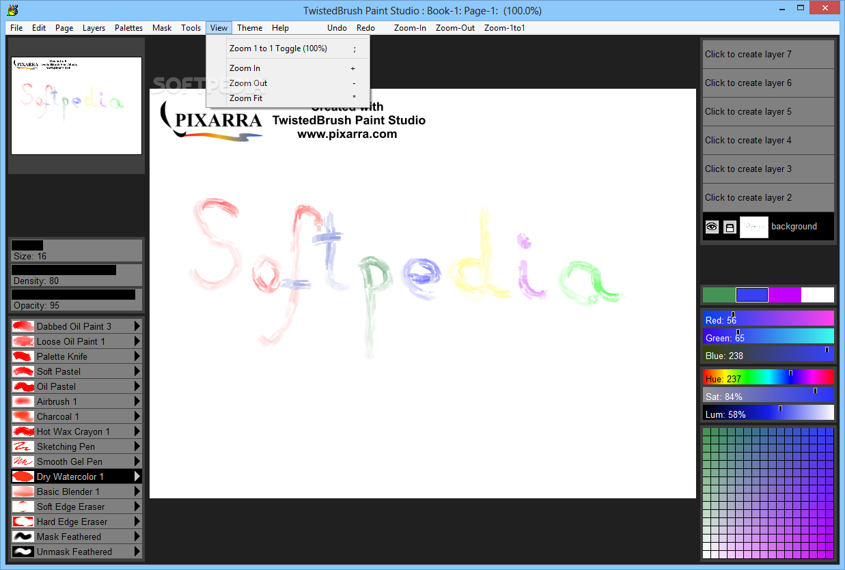Select the Dabbed Oil Paint 3 brush icon
The image size is (845, 570).
23,326
